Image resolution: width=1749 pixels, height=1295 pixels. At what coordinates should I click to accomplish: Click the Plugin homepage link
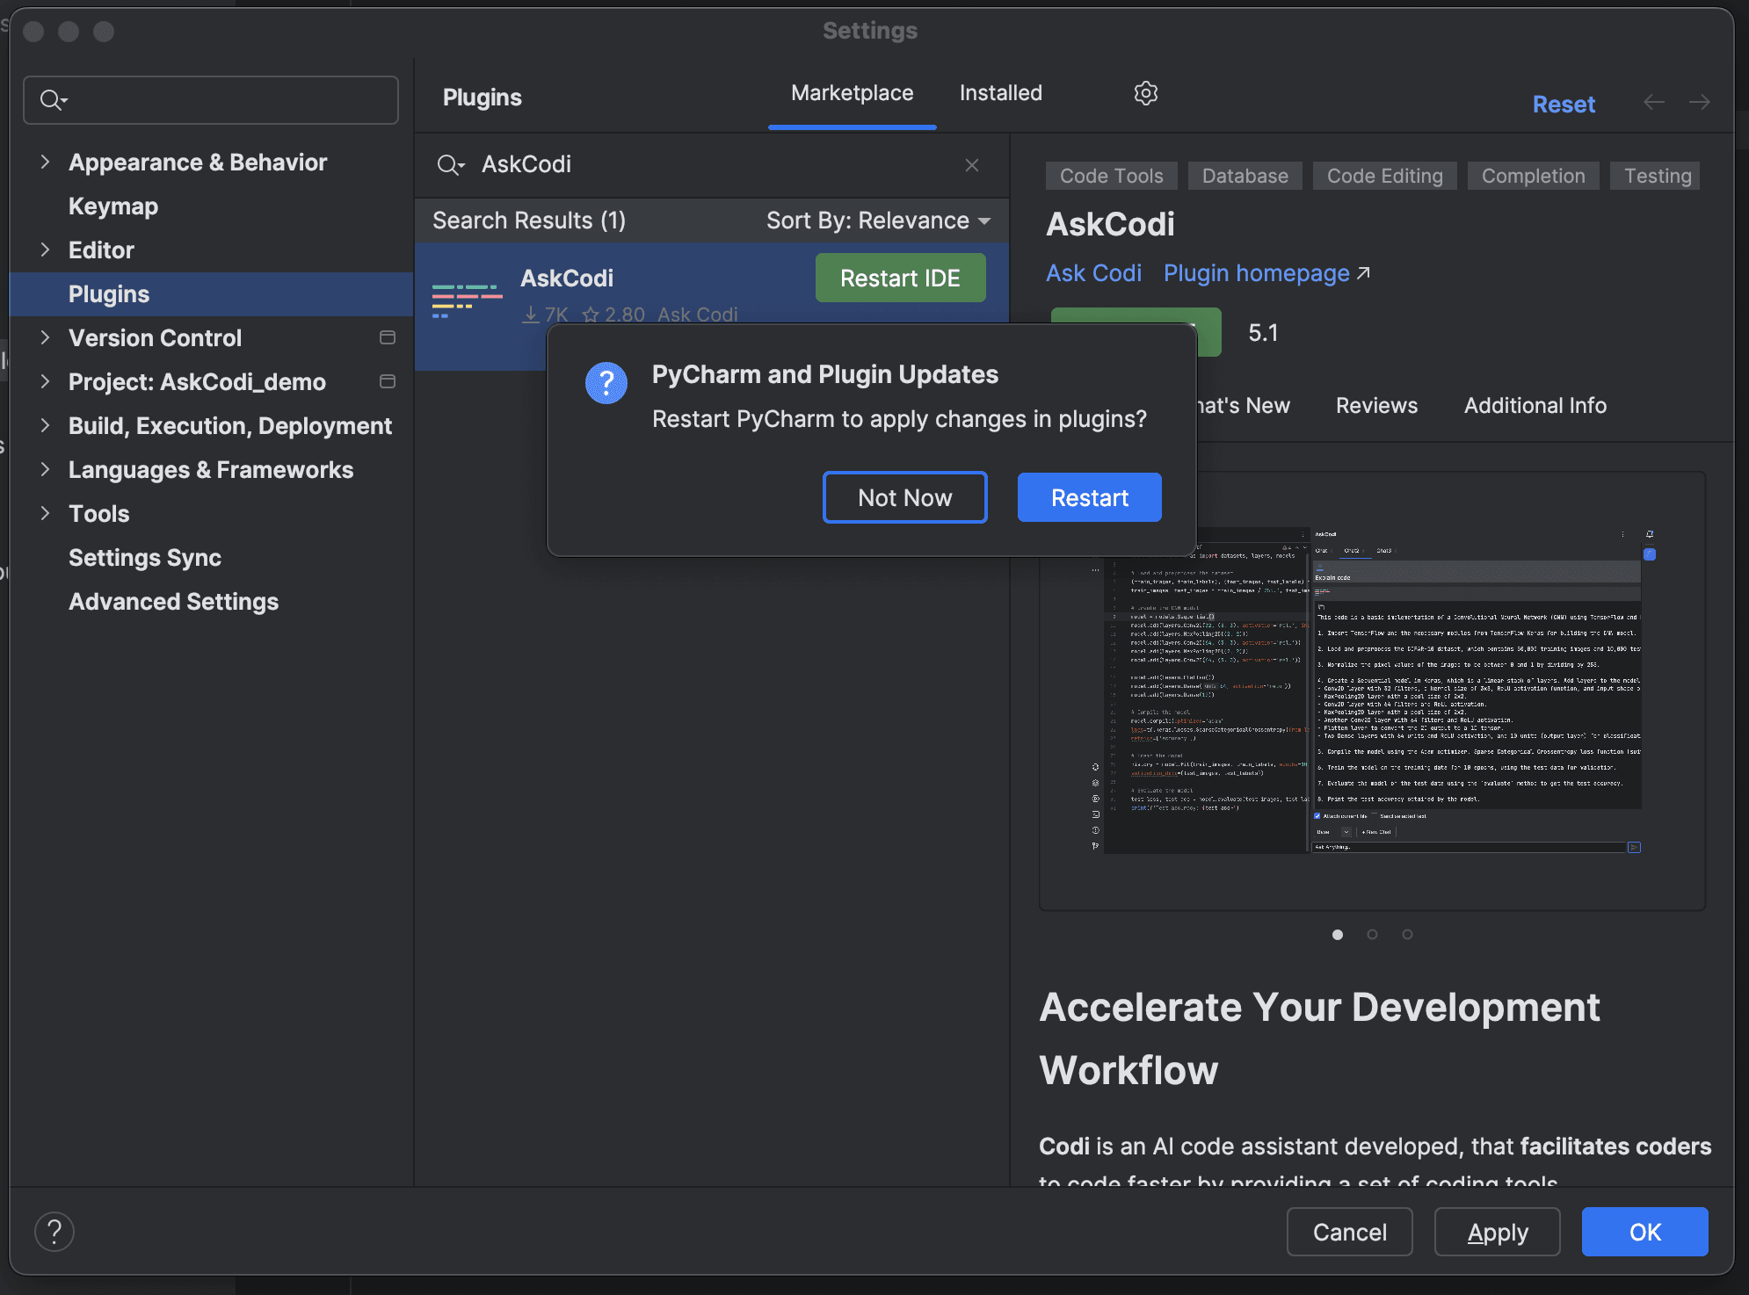(1266, 272)
